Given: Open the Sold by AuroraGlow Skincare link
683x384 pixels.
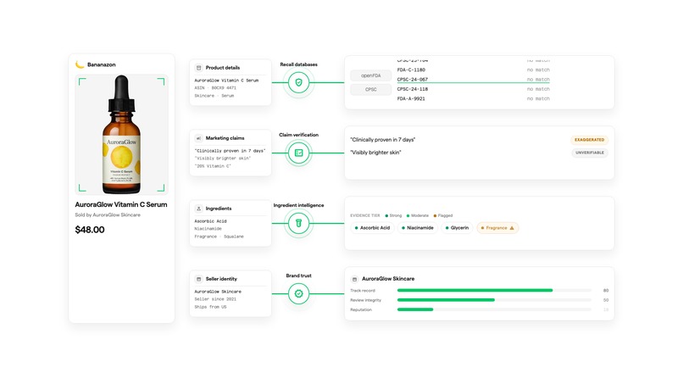Looking at the screenshot, I should 108,214.
